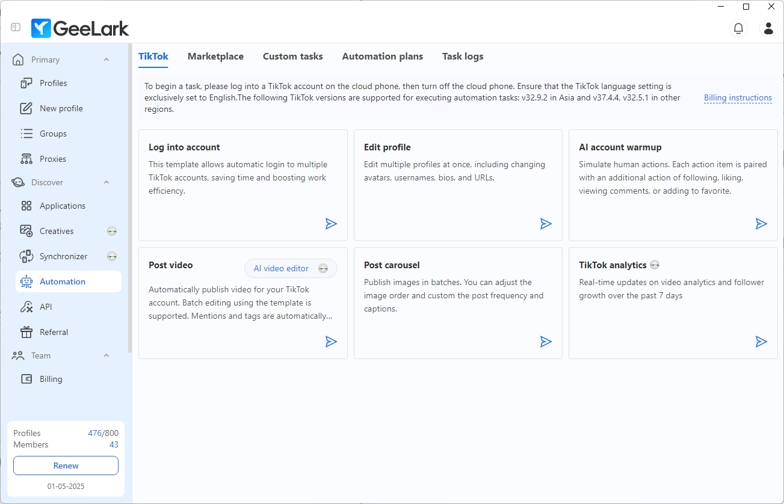View the Task logs tab
This screenshot has width=784, height=504.
tap(463, 57)
